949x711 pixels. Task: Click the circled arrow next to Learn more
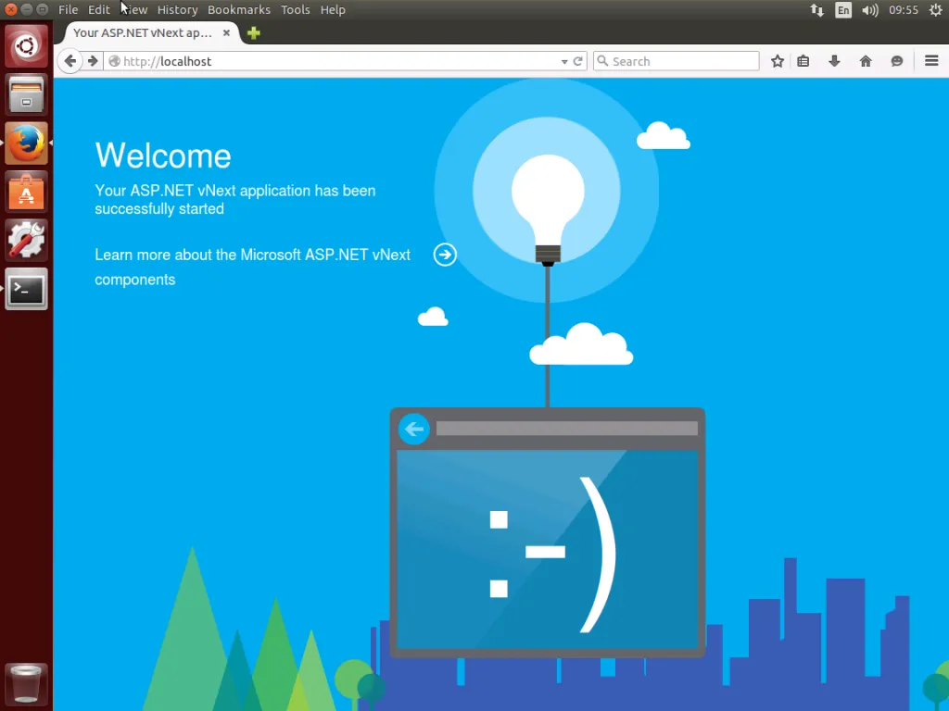click(445, 255)
